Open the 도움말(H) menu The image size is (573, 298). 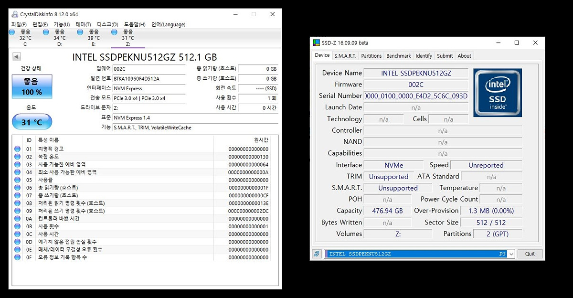[135, 24]
